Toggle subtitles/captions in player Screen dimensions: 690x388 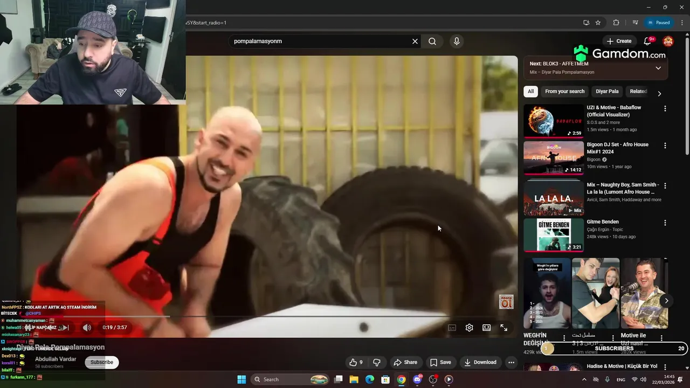coord(452,328)
